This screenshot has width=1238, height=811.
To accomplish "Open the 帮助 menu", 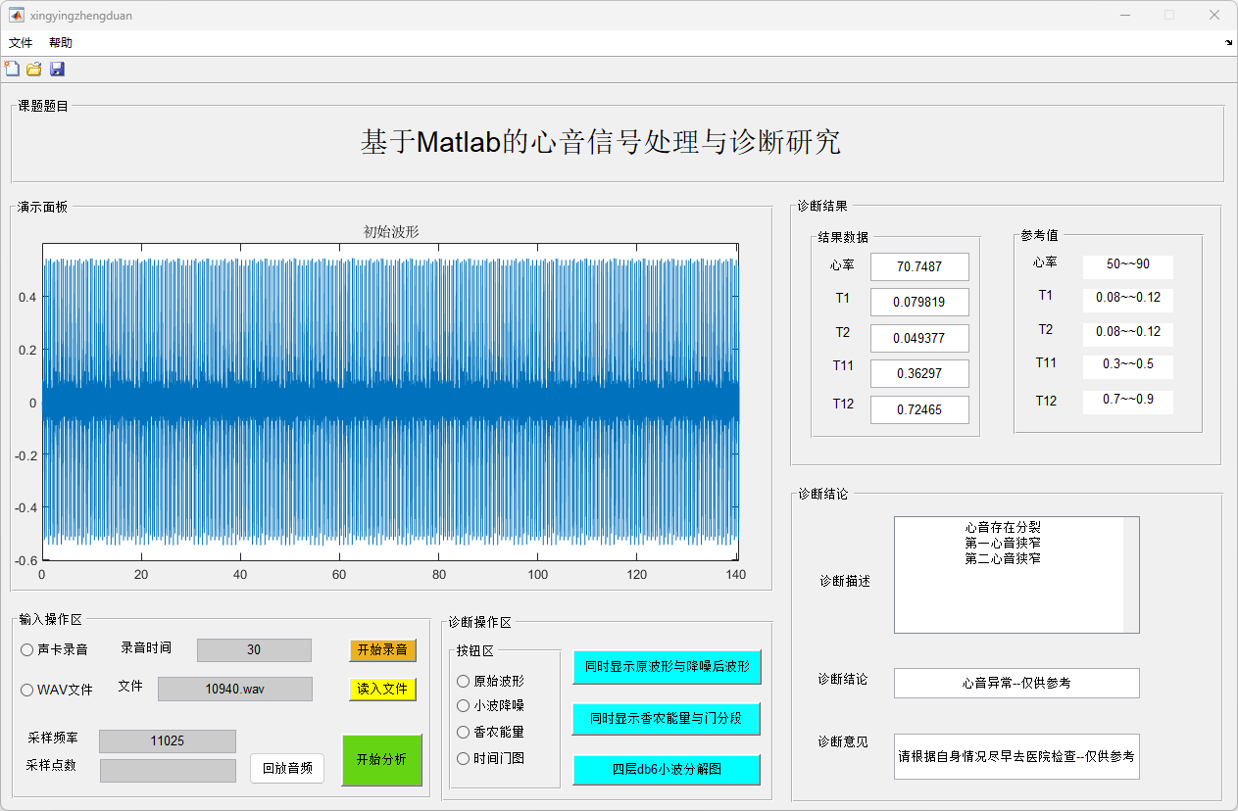I will pos(61,43).
